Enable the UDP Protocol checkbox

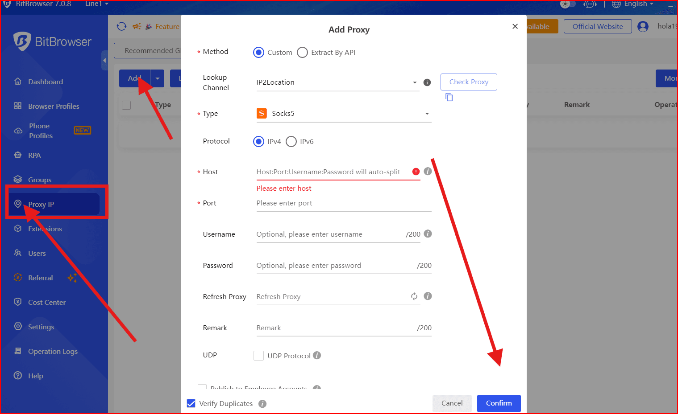tap(258, 356)
